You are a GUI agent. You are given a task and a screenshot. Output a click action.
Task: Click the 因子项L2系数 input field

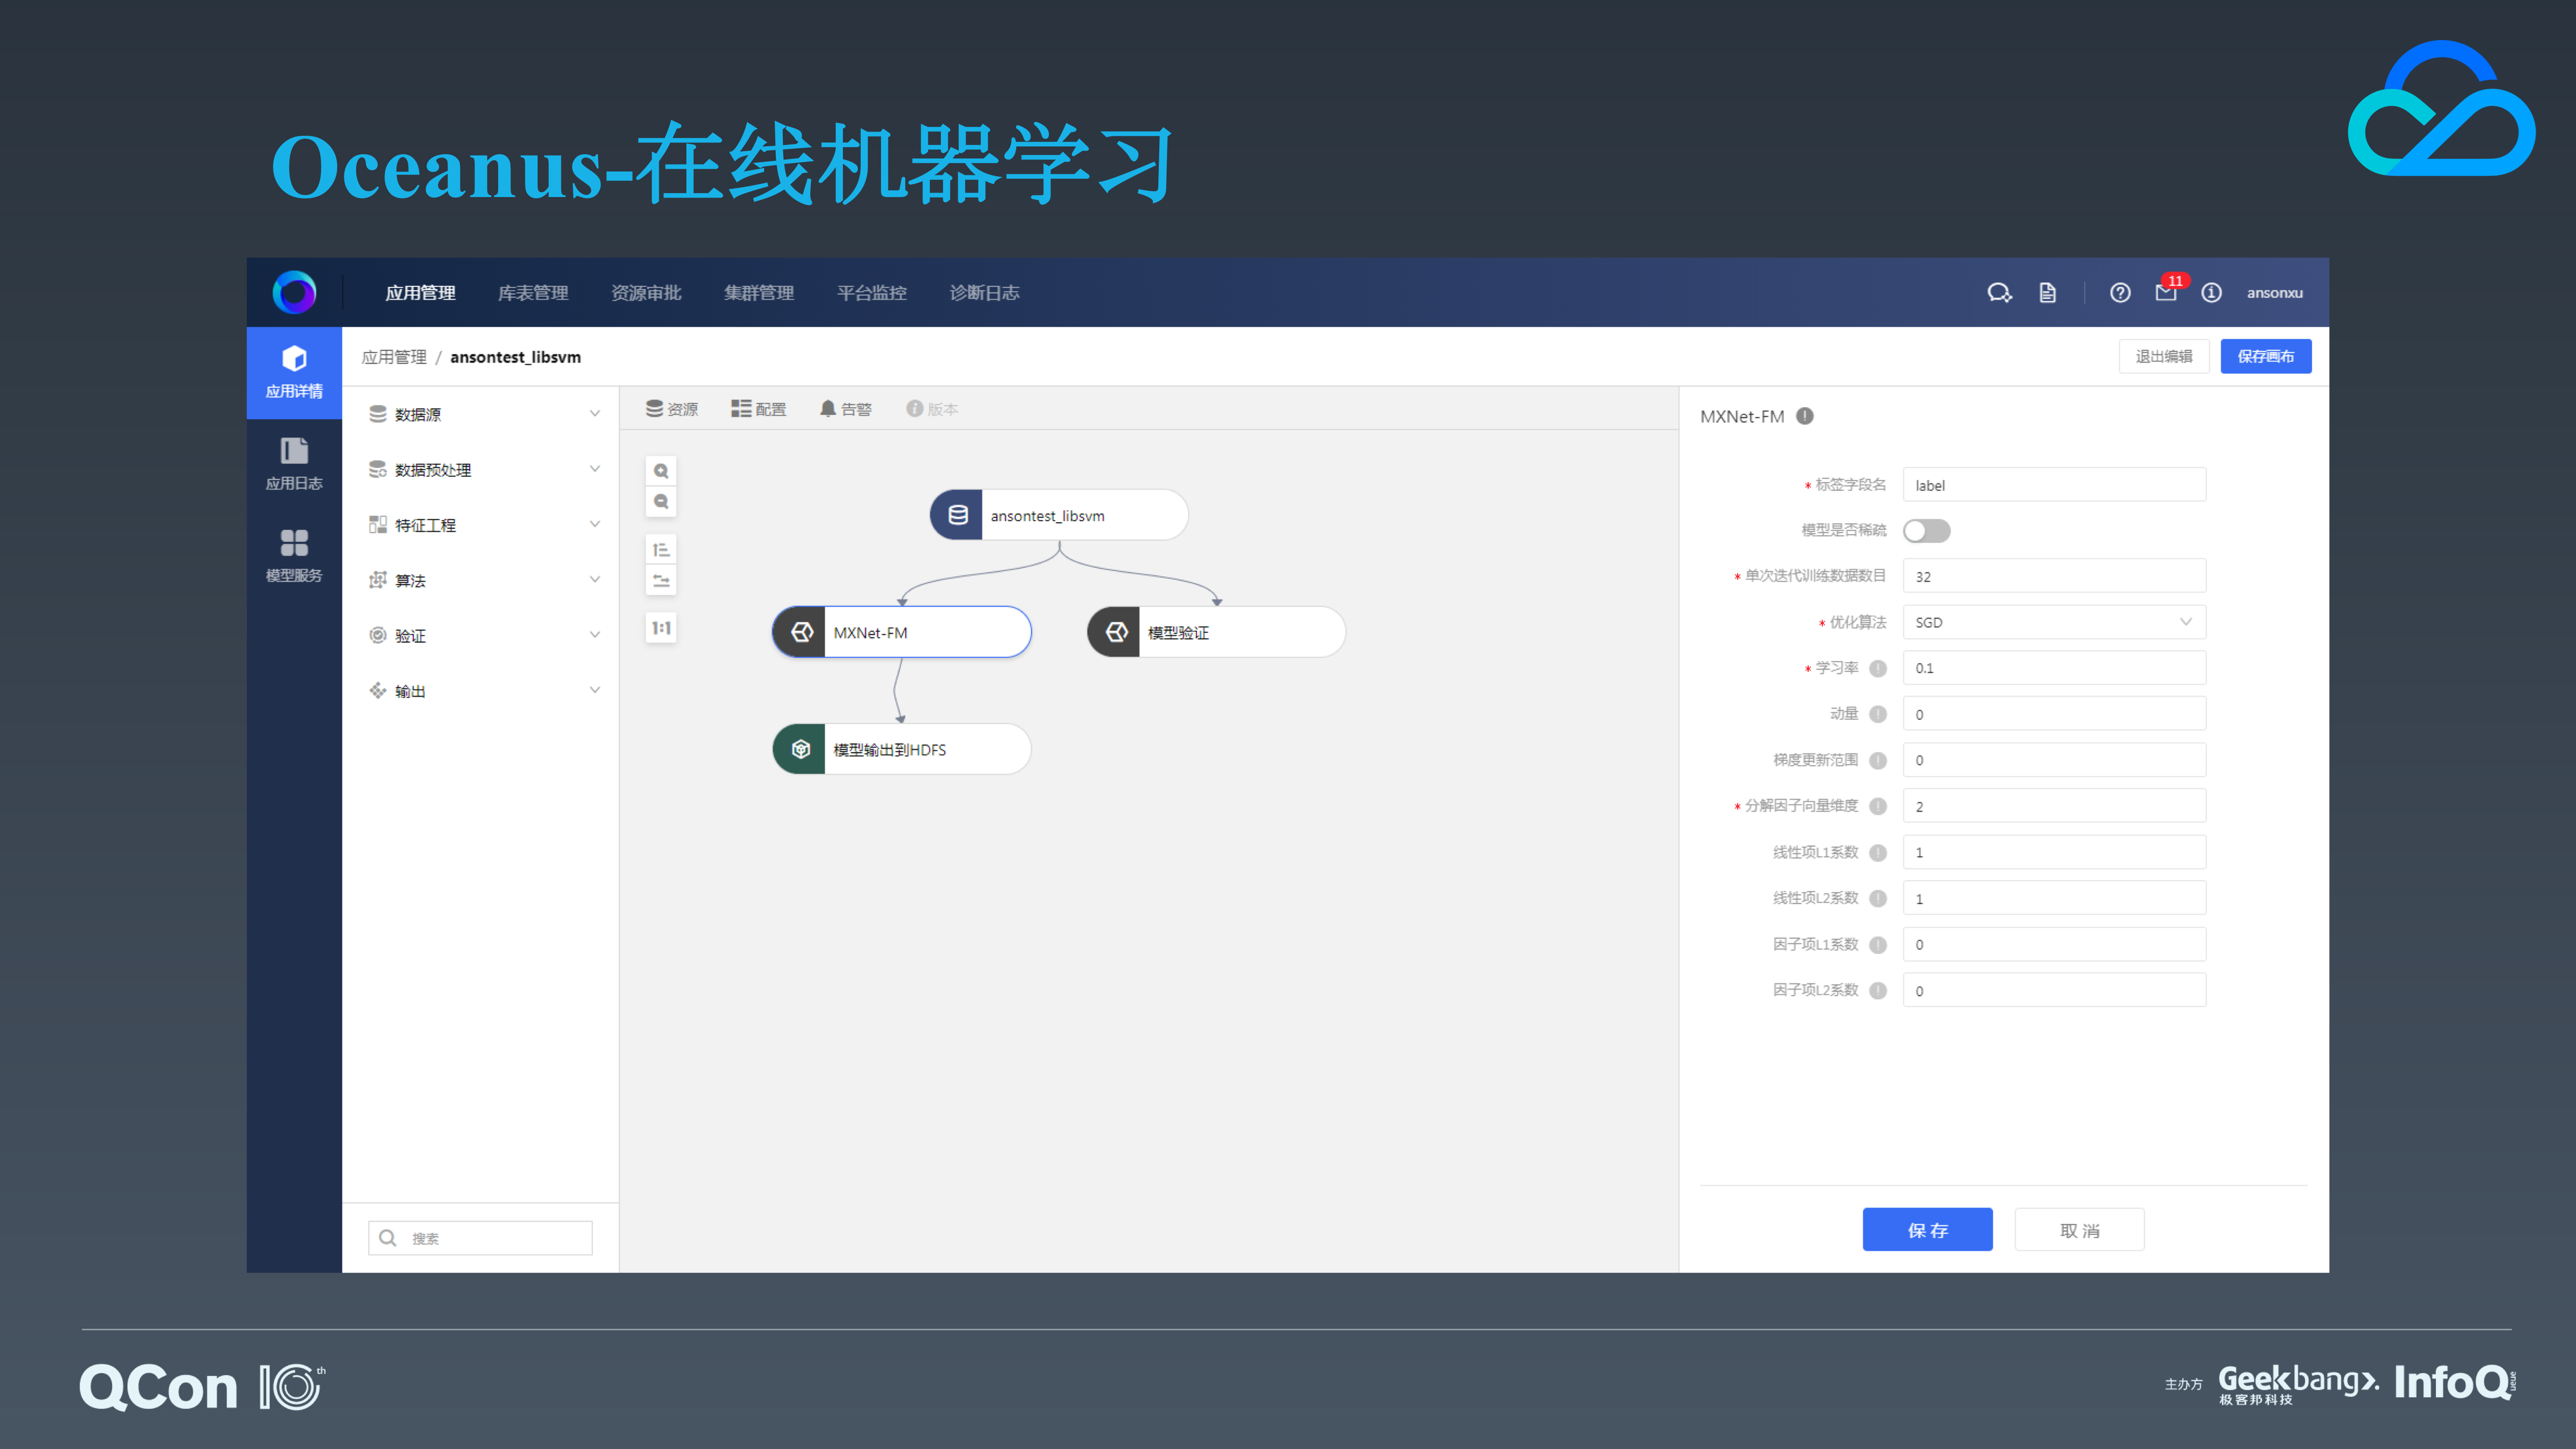pos(2054,990)
